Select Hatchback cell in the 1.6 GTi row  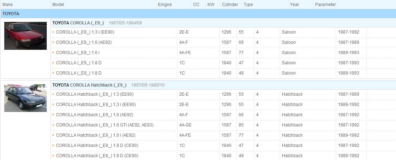point(292,125)
